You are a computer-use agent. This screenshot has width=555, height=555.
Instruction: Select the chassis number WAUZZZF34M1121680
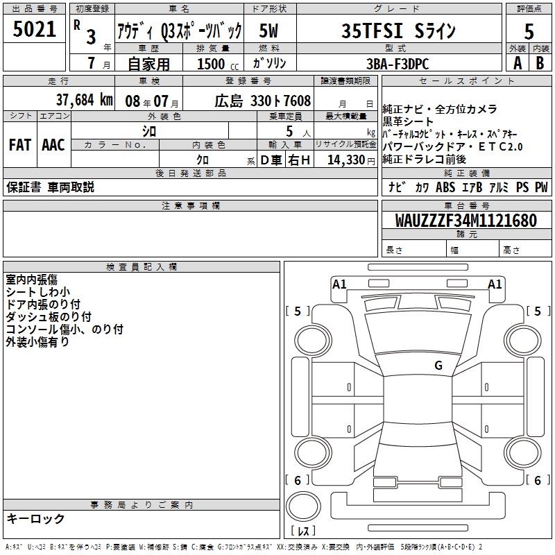(466, 221)
